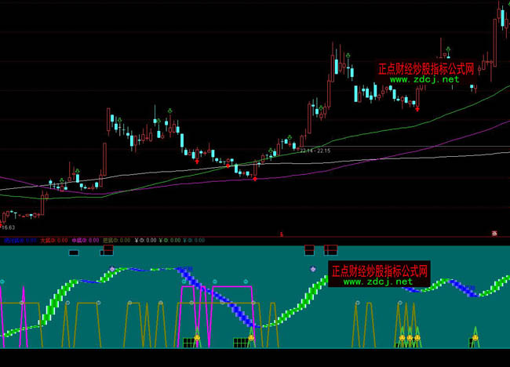The width and height of the screenshot is (510, 367).
Task: Click the red 正点财经炒股指标公式网 watermark on price chart
Action: tap(426, 69)
